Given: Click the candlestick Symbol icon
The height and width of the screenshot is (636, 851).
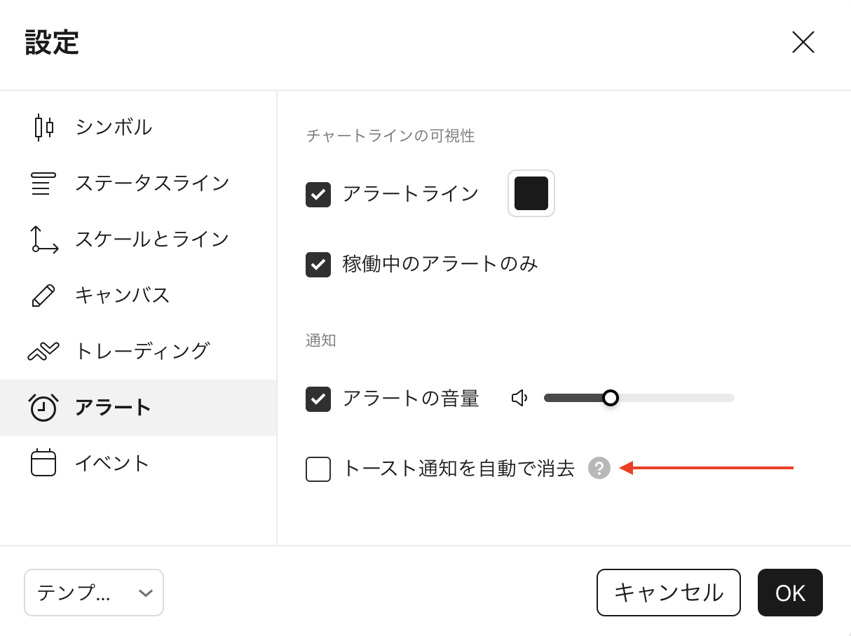Looking at the screenshot, I should 43,127.
